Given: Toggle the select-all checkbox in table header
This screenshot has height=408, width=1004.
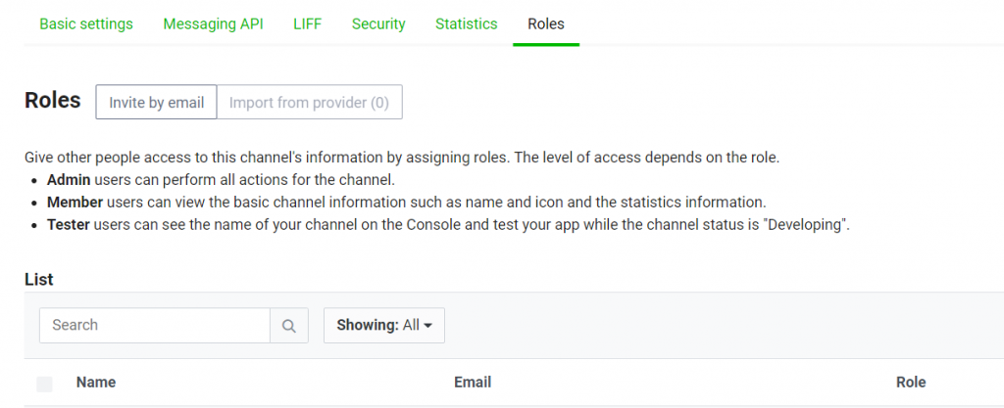Looking at the screenshot, I should (44, 384).
